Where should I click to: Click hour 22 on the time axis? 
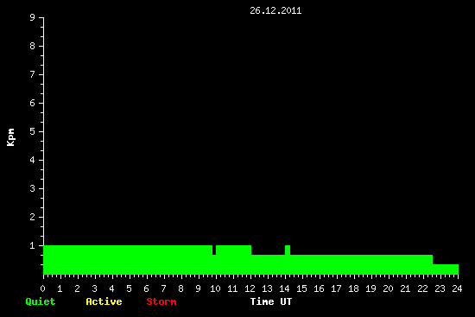[x=422, y=288]
